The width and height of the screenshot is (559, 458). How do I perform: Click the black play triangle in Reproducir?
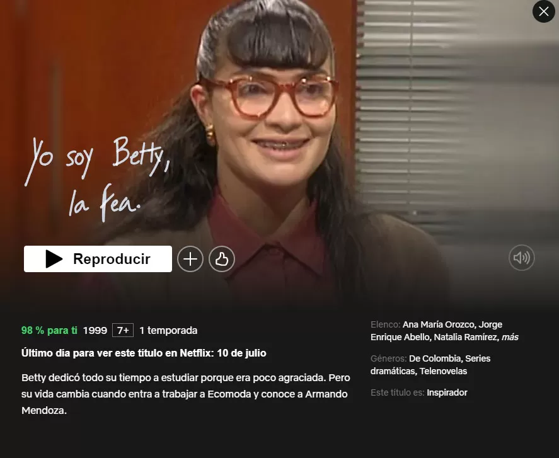(x=54, y=259)
